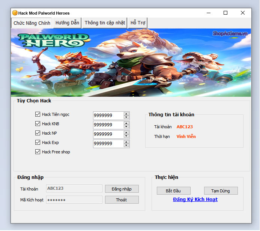Image resolution: width=260 pixels, height=231 pixels.
Task: Toggle the Hack KNB checkbox
Action: (38, 124)
